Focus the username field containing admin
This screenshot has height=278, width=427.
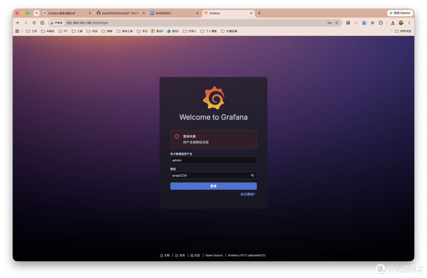(x=213, y=161)
